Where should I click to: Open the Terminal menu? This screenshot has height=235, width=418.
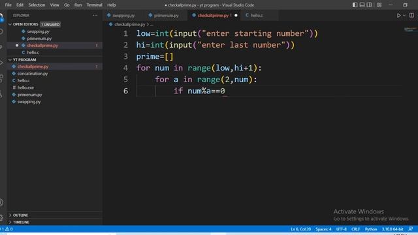click(94, 5)
